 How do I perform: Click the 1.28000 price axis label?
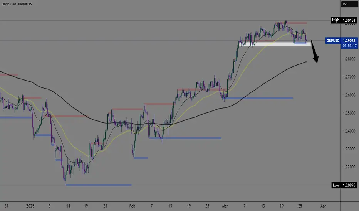349,59
